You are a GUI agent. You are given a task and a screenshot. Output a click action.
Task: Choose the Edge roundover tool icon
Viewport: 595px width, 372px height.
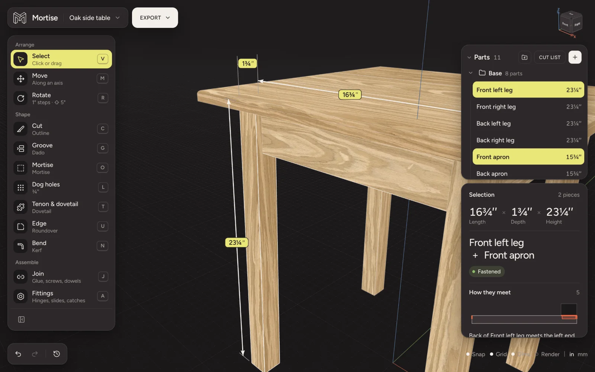tap(21, 227)
